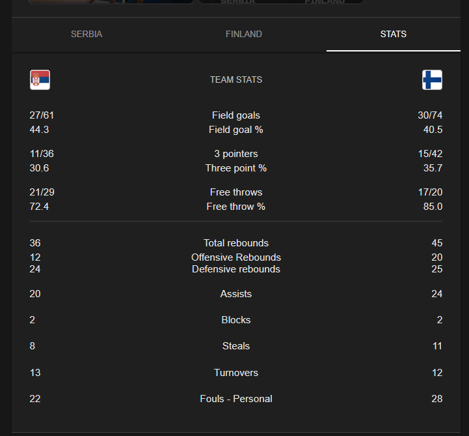Select the Three point % label
This screenshot has height=436, width=469.
[236, 167]
